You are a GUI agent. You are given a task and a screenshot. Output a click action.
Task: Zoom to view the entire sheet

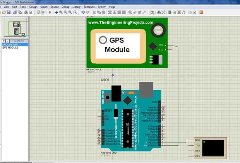point(70,12)
